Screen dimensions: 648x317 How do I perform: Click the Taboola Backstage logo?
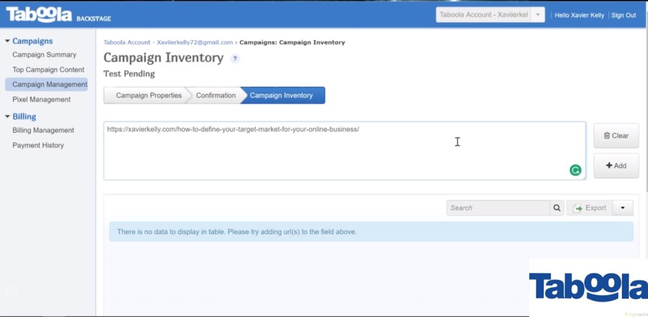[51, 15]
